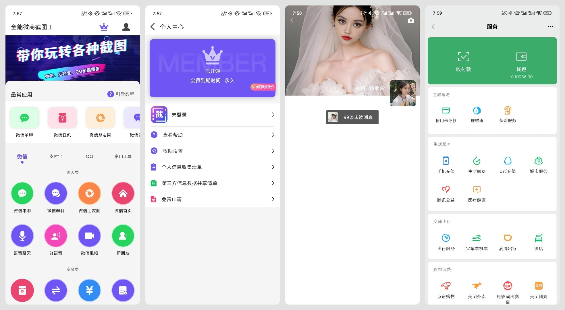Go back from the 服务 page
The width and height of the screenshot is (565, 310).
tap(433, 27)
